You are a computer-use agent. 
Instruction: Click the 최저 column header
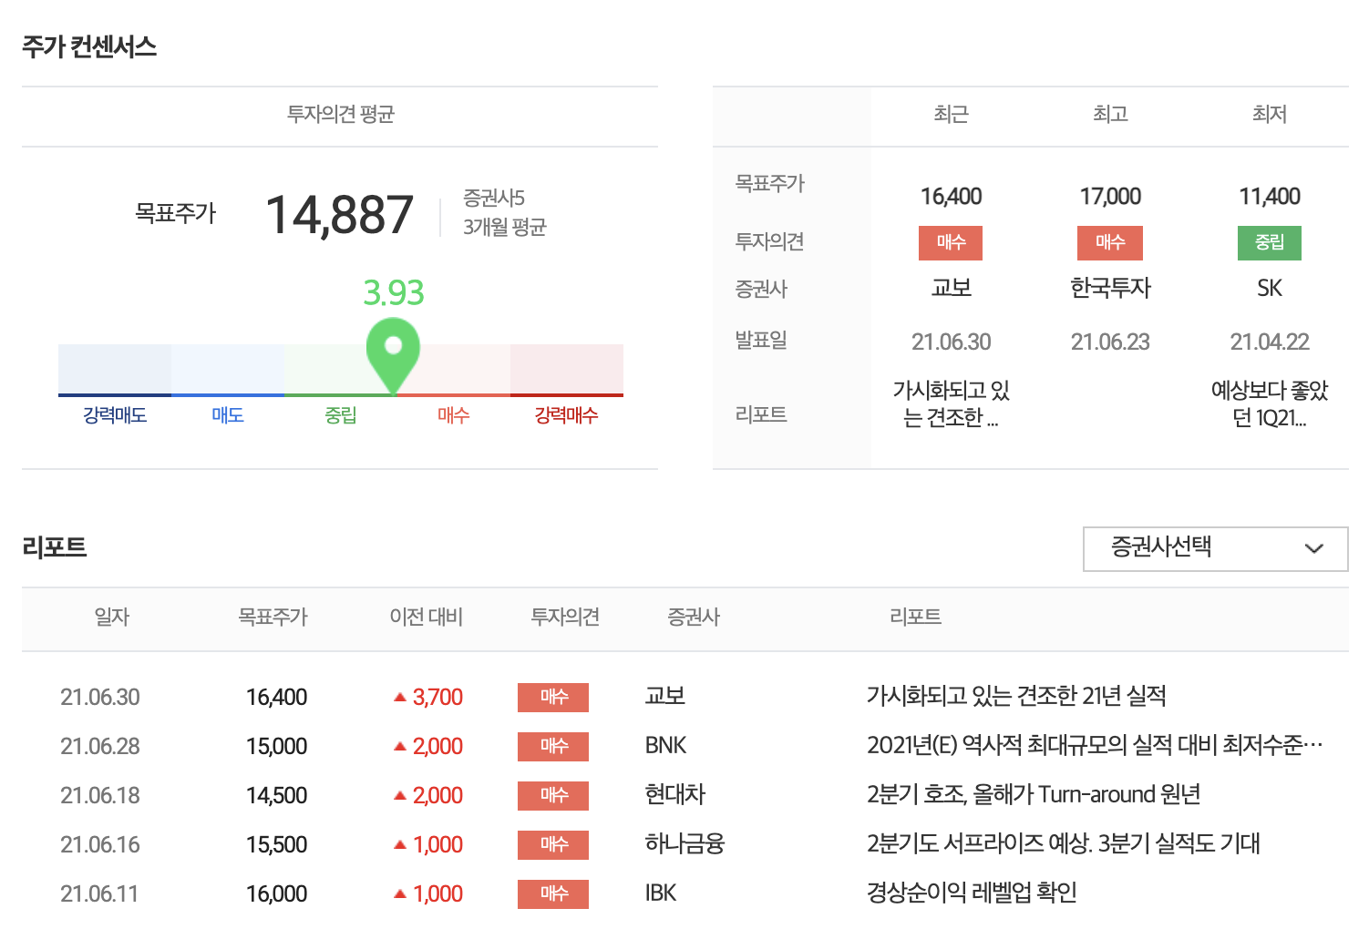1270,115
